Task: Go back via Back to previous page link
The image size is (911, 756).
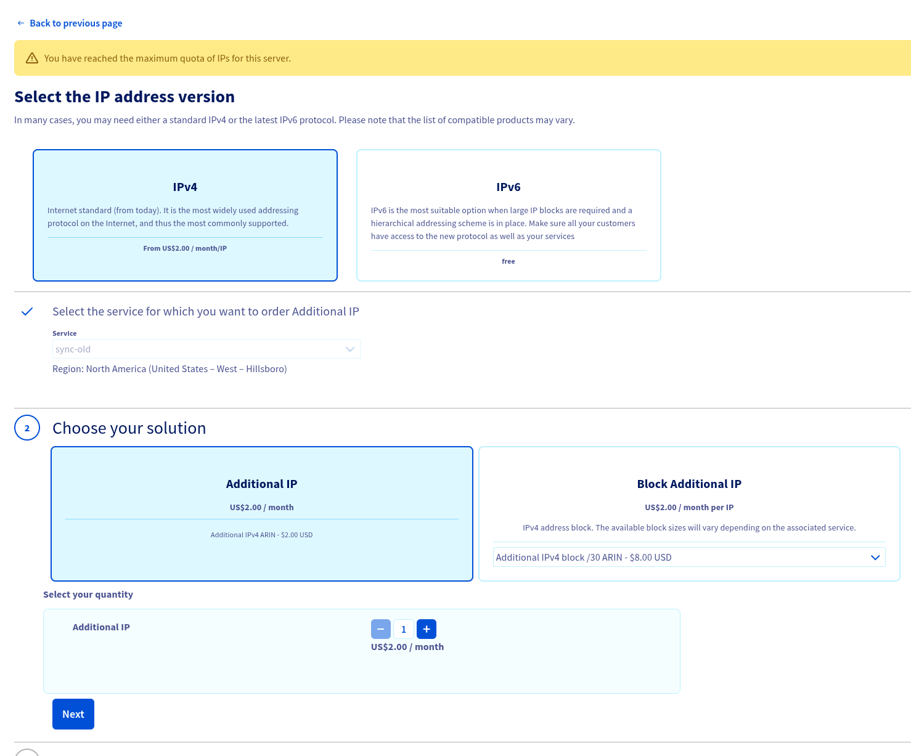Action: 76,23
